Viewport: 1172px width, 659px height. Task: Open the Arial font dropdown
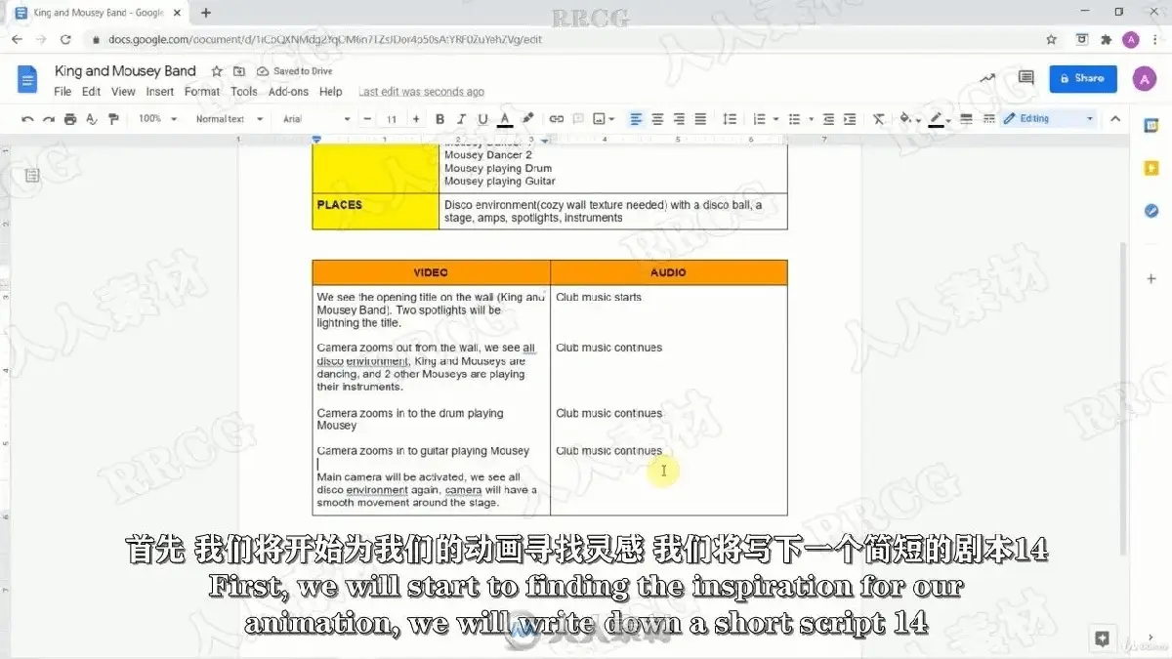pyautogui.click(x=315, y=119)
